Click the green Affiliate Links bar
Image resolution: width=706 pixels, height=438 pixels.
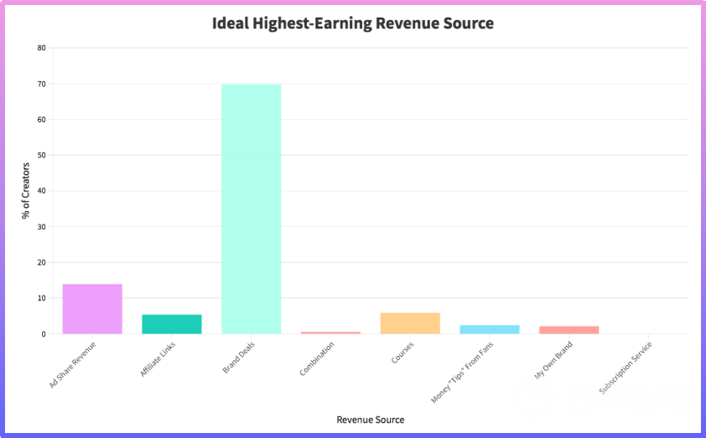pyautogui.click(x=171, y=324)
